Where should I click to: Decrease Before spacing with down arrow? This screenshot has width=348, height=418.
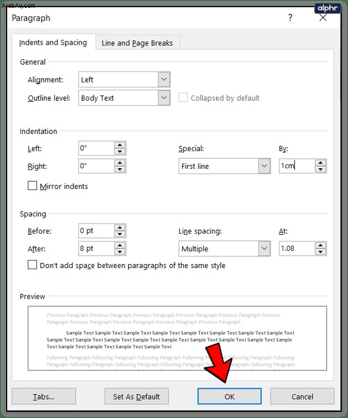[120, 234]
